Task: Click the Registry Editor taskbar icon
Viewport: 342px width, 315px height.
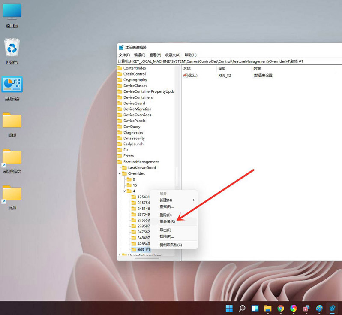Action: [332, 308]
